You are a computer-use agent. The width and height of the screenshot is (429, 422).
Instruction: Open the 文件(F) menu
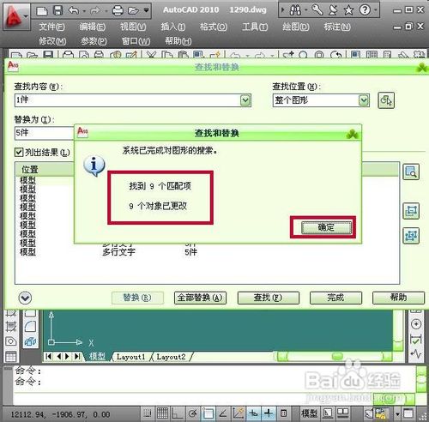pyautogui.click(x=51, y=27)
